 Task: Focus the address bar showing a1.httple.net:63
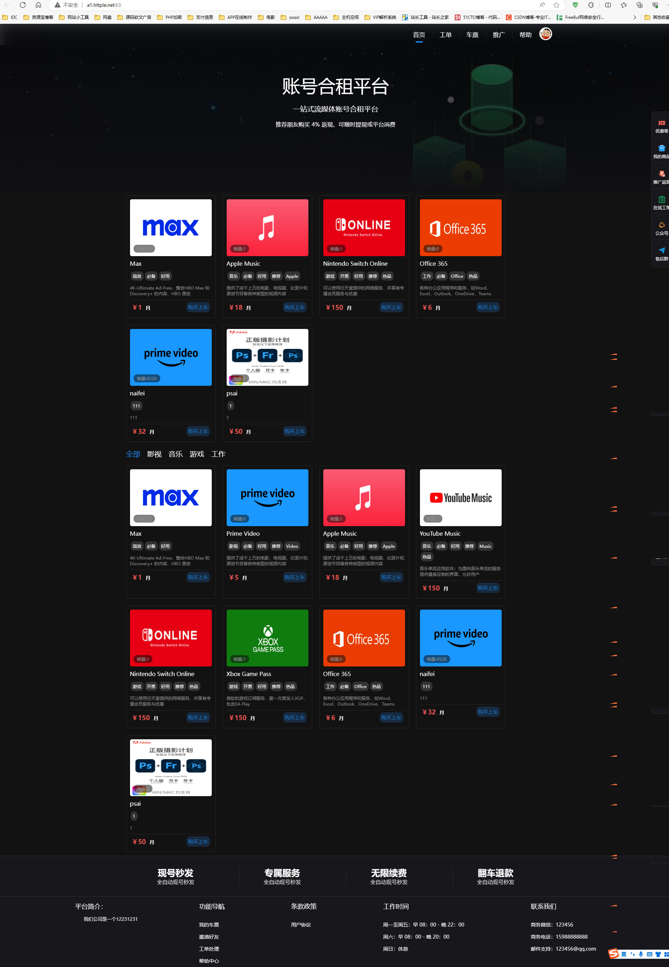[x=293, y=5]
